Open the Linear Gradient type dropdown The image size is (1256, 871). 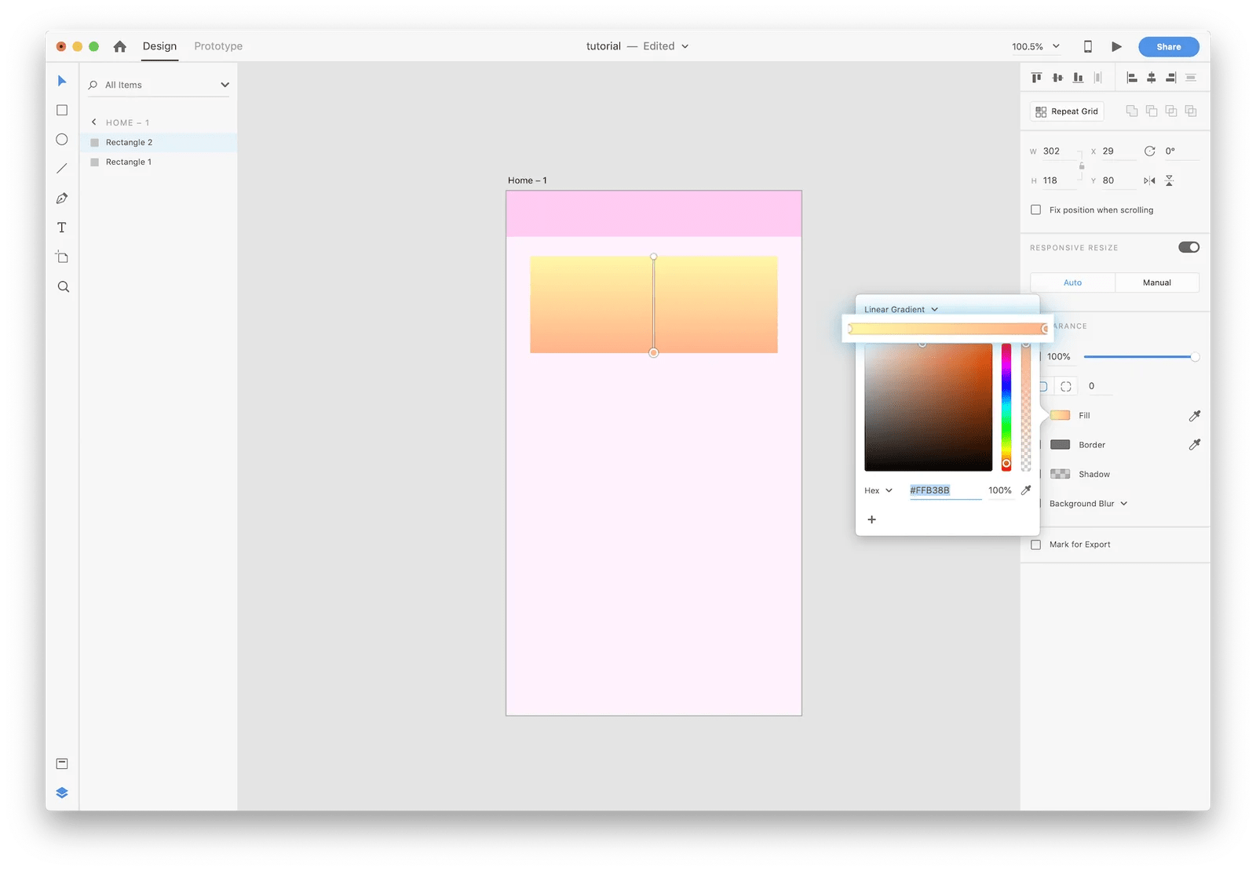coord(901,309)
